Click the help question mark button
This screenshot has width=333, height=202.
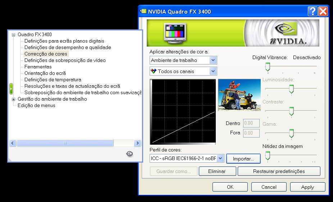click(x=313, y=11)
